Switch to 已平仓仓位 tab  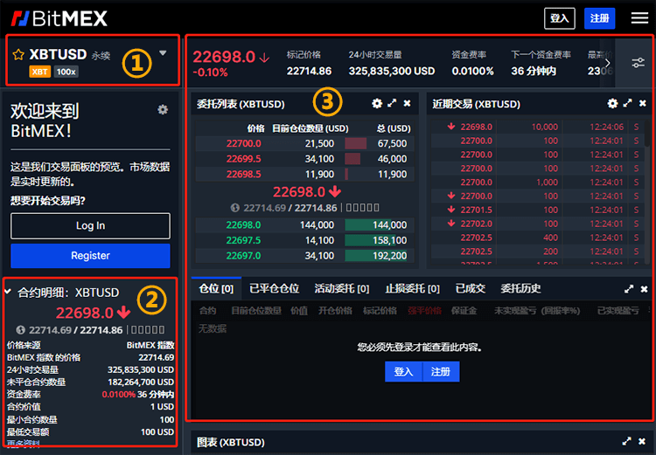coord(275,289)
